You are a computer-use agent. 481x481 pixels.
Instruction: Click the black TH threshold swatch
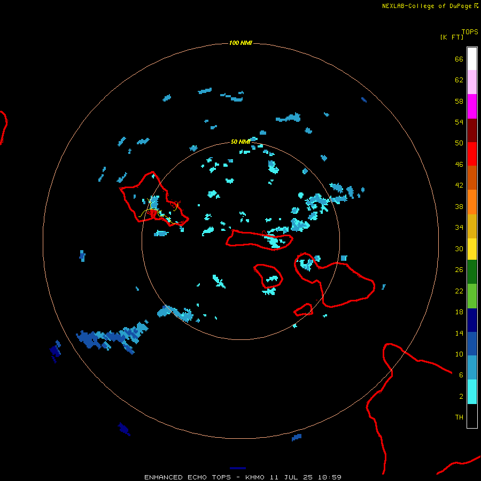click(472, 416)
